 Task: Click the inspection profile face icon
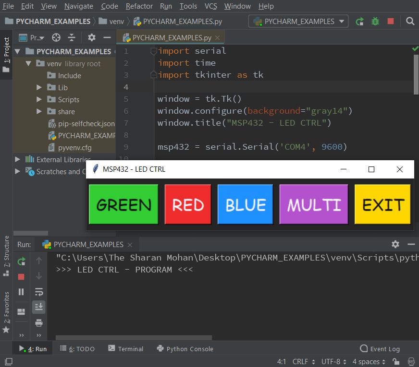(411, 362)
